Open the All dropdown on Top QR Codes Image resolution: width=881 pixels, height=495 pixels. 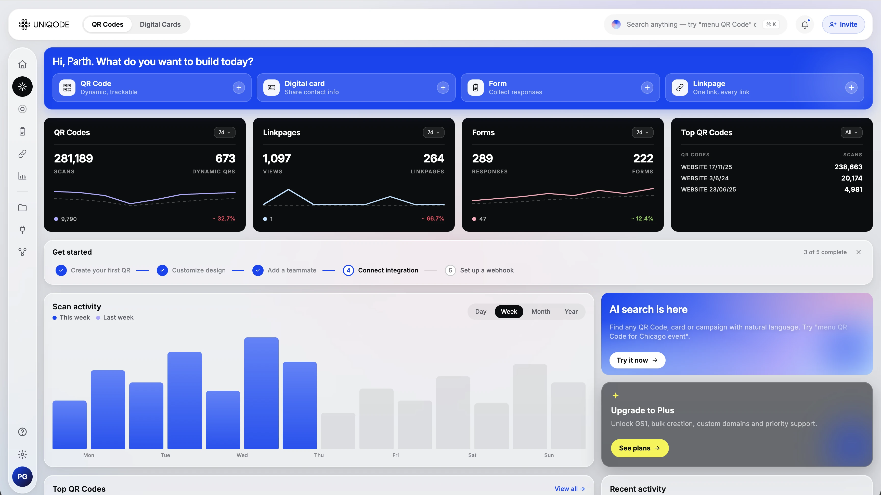point(851,133)
